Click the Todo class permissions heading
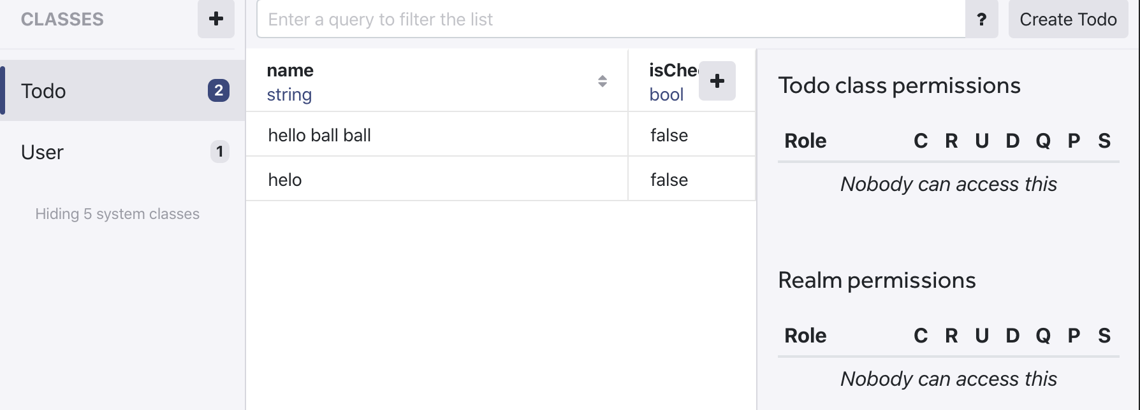The image size is (1140, 410). click(x=899, y=85)
